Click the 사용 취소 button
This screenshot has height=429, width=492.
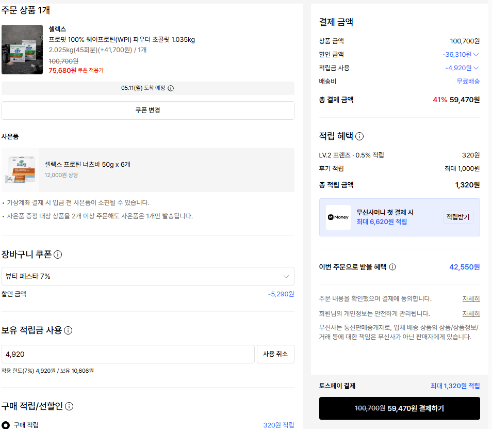click(275, 354)
